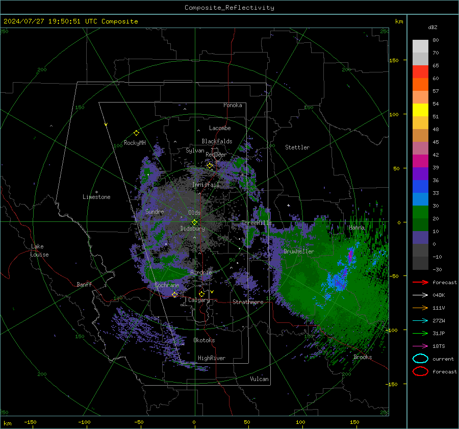Click the Composite_Reflectivity title text
The height and width of the screenshot is (429, 459).
pos(229,8)
